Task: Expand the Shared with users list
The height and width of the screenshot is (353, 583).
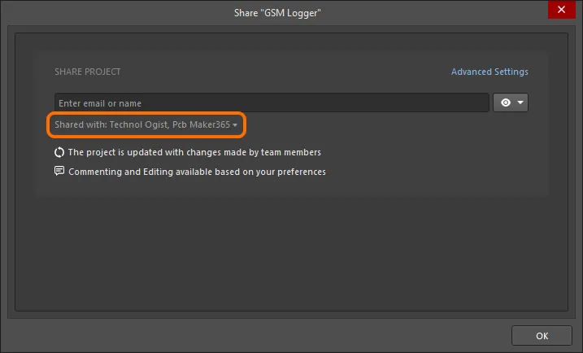Action: tap(146, 124)
